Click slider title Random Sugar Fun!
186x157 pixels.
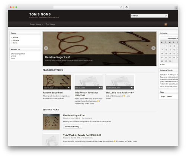(58, 57)
